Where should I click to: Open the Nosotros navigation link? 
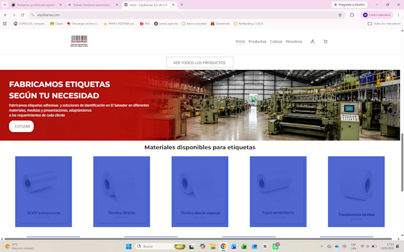(x=294, y=42)
